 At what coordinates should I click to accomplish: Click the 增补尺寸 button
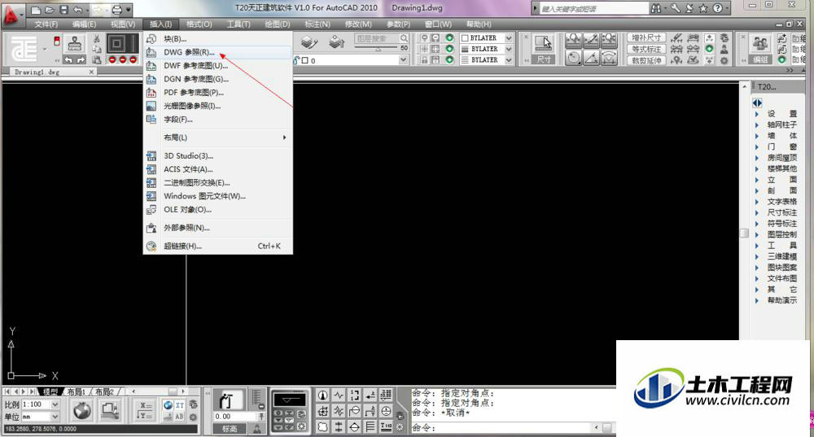(646, 38)
